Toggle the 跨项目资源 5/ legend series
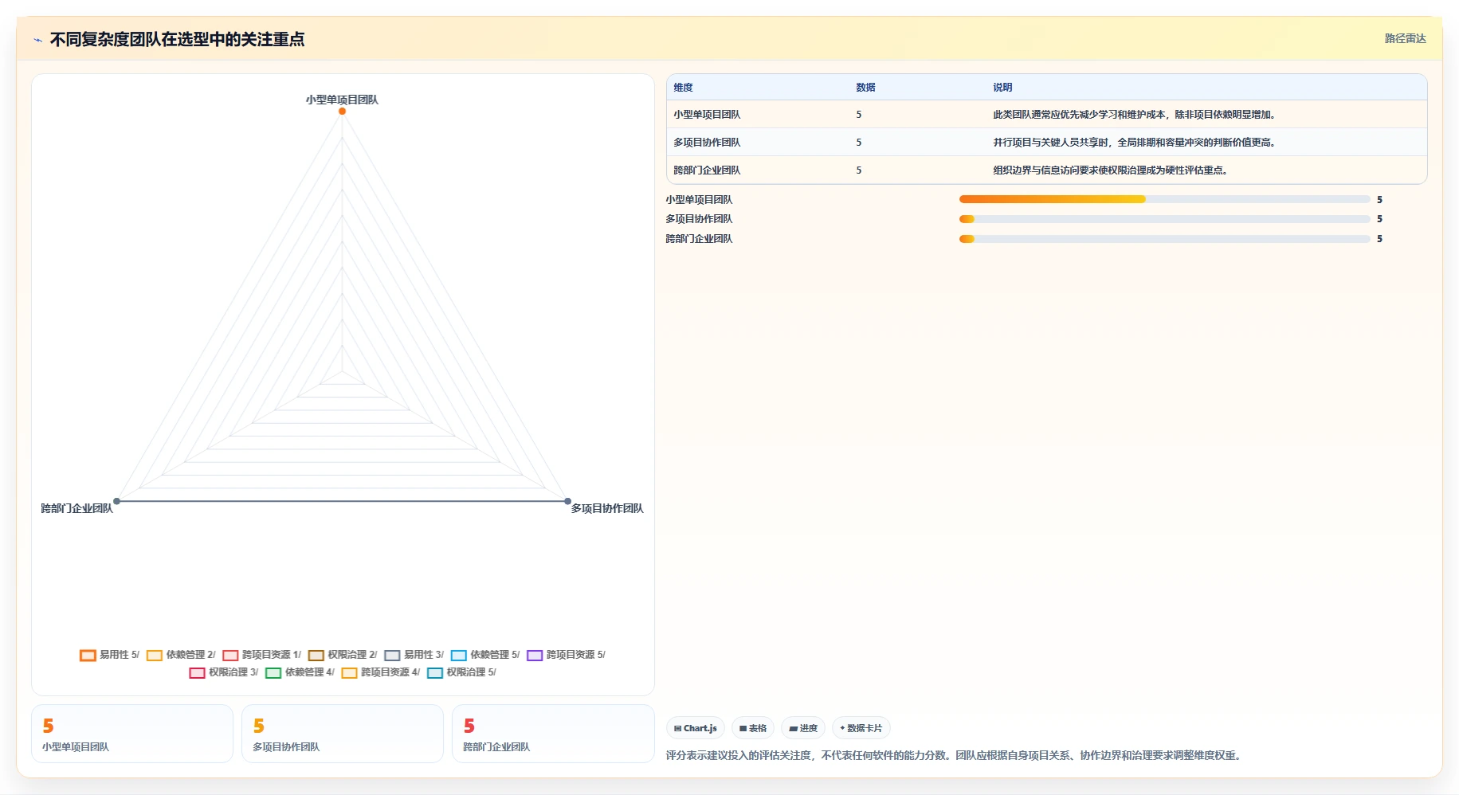This screenshot has width=1459, height=795. click(567, 655)
